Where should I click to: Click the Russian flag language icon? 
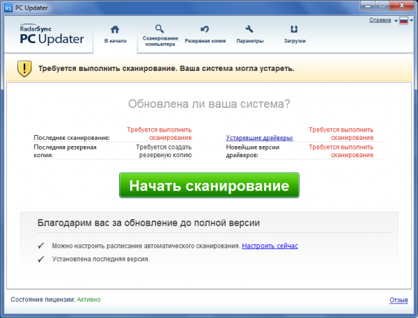(x=403, y=20)
